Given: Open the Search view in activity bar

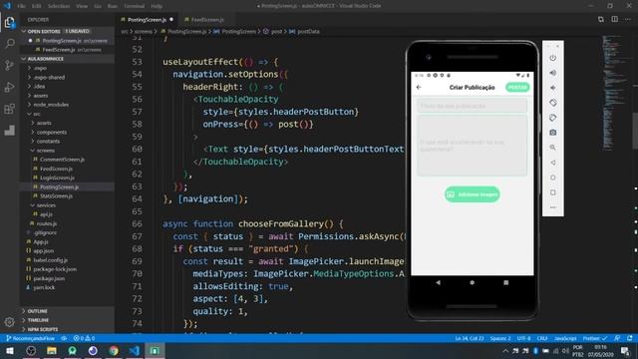Looking at the screenshot, I should 9,43.
